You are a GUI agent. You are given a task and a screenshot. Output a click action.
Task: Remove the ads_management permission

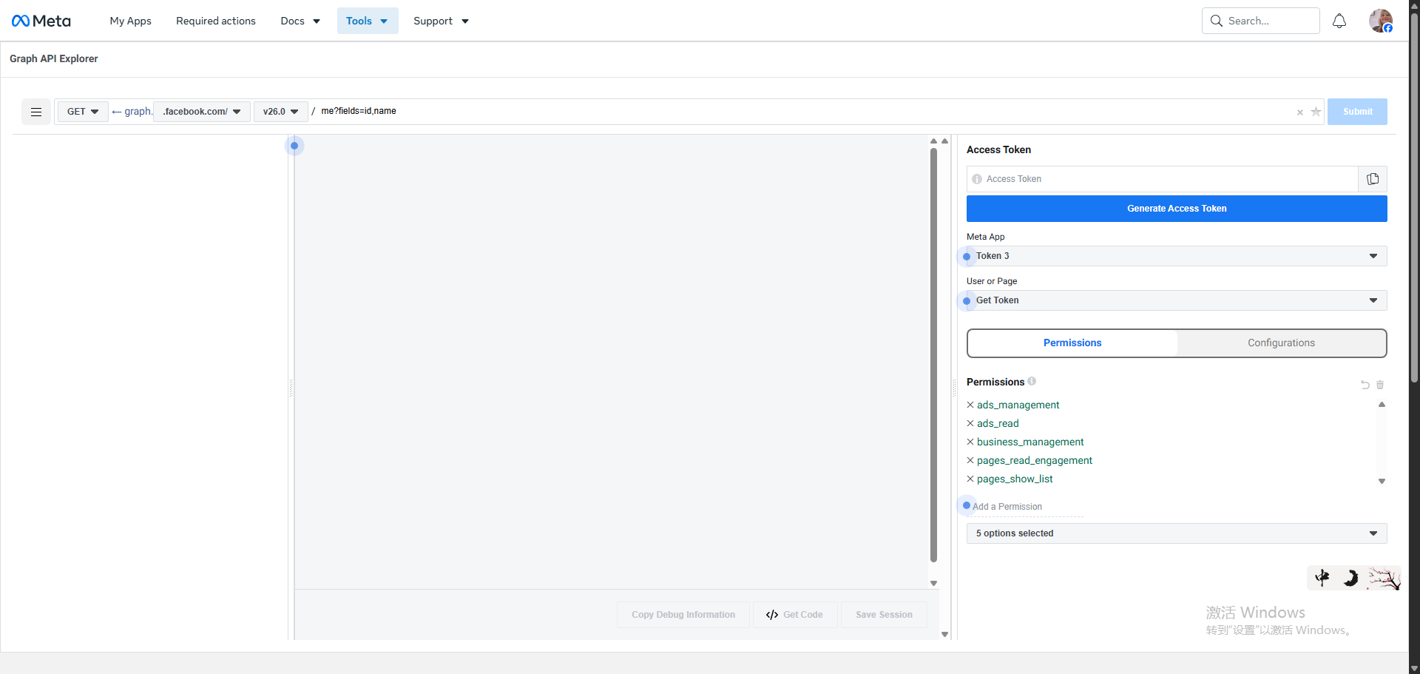[970, 405]
